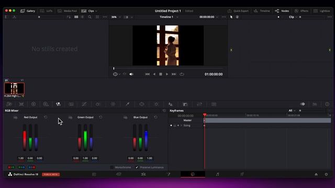The width and height of the screenshot is (335, 188).
Task: Enable the Monochrome checkbox
Action: (x=112, y=167)
